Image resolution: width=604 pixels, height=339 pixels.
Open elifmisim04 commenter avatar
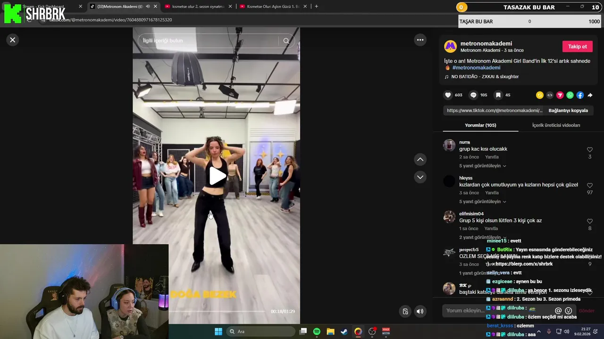tap(449, 217)
